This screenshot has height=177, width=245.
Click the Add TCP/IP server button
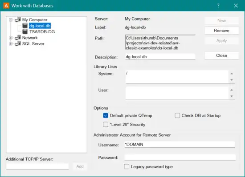click(80, 166)
